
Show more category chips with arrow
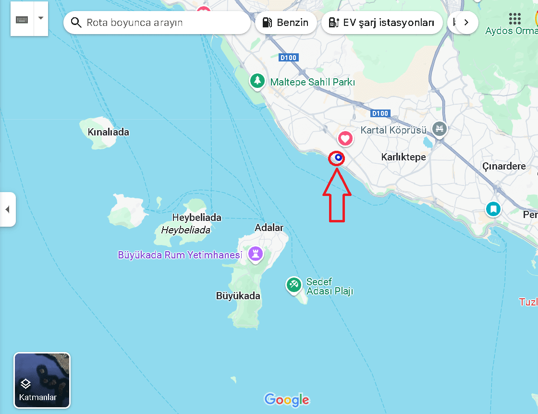(466, 23)
